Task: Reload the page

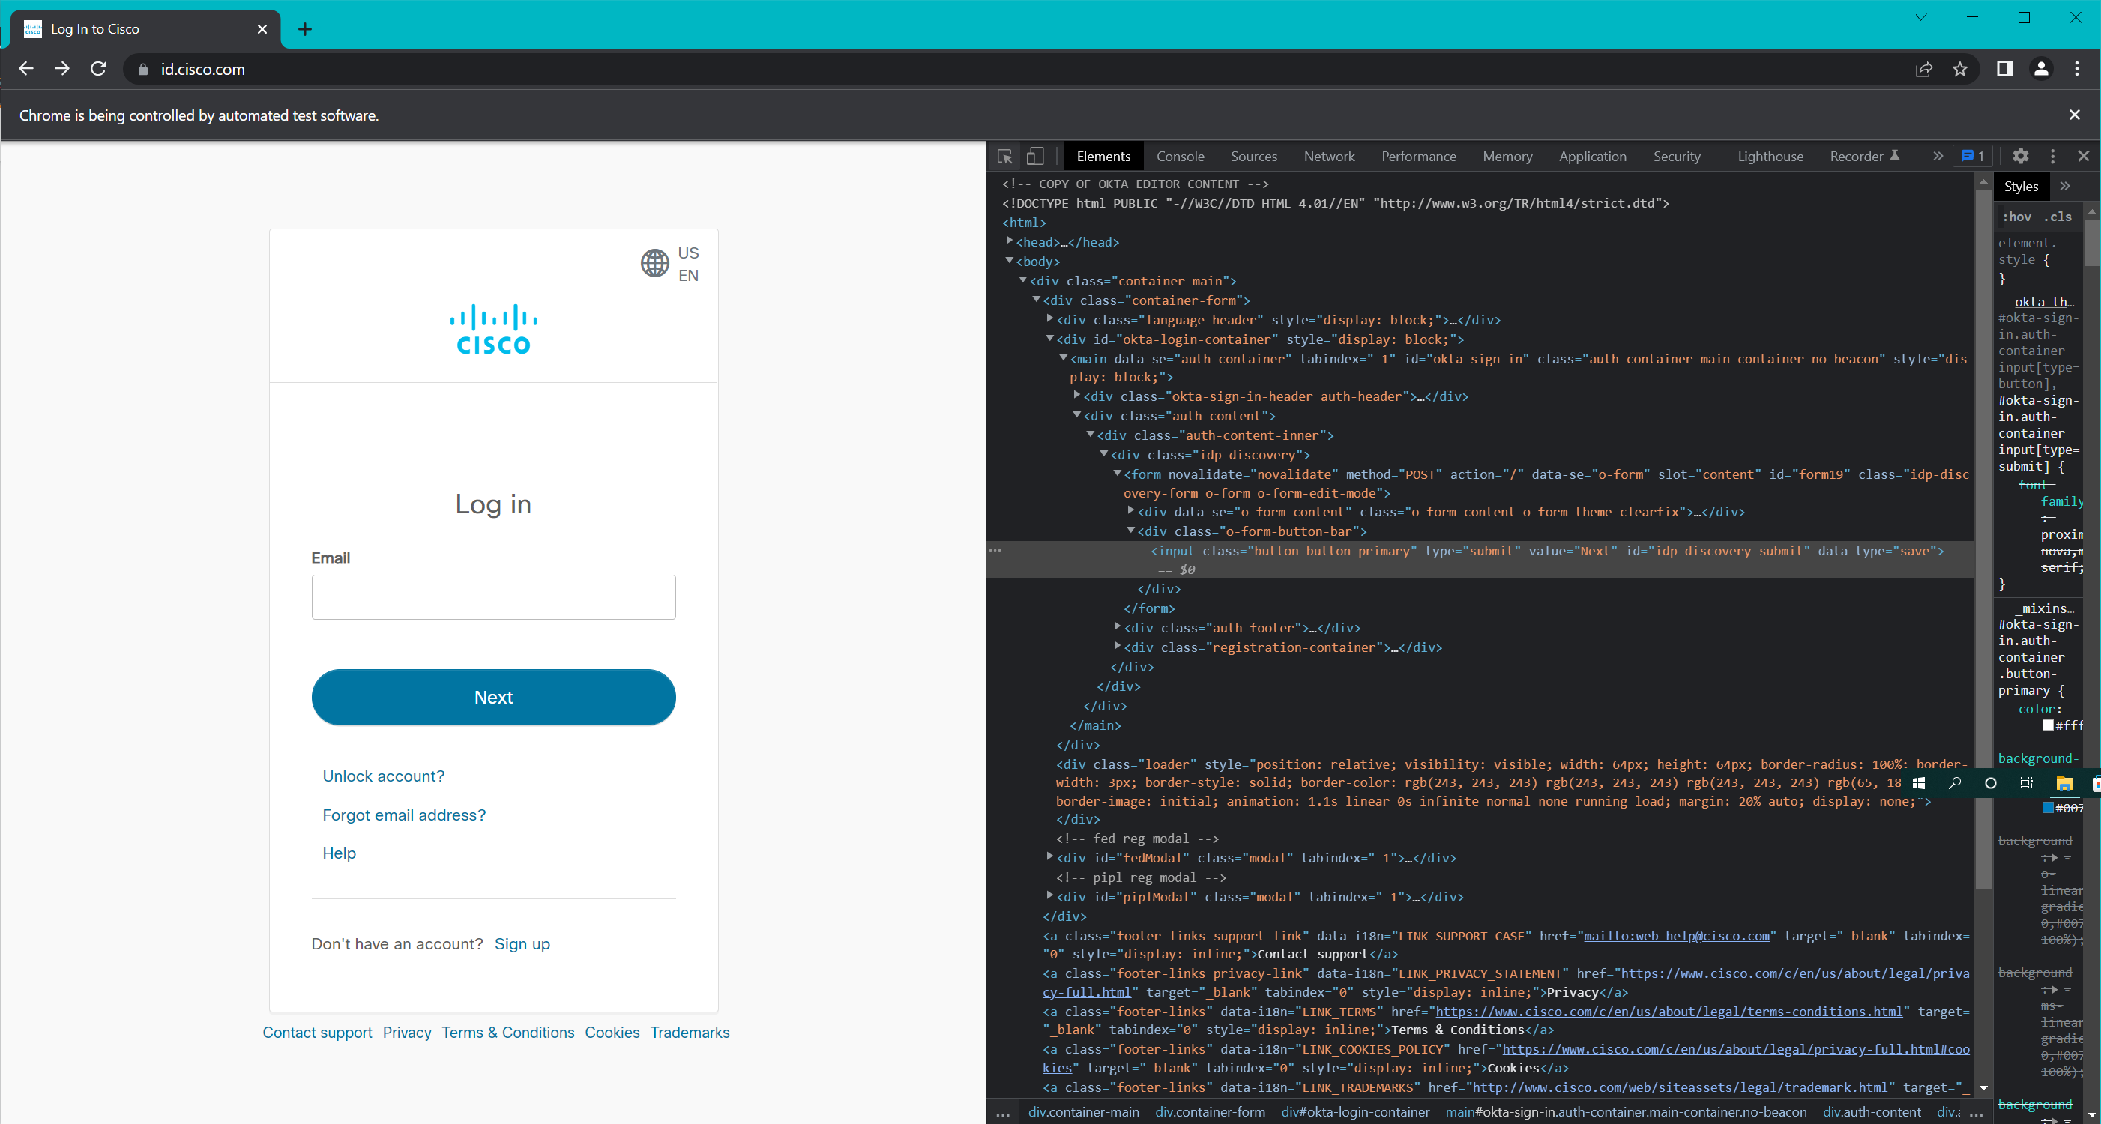Action: coord(99,69)
